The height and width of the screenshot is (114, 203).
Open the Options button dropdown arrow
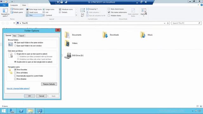(144, 16)
